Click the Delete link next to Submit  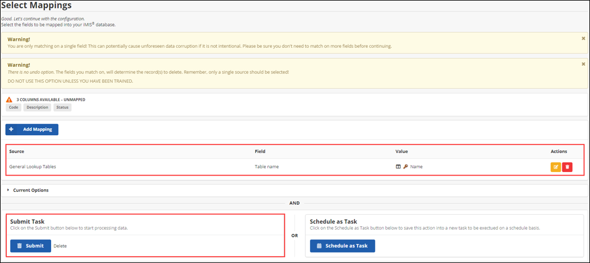coord(60,246)
